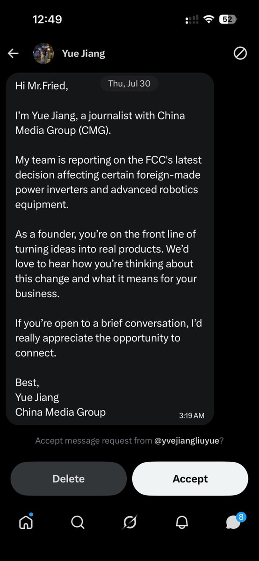
Task: Accept the message request
Action: [190, 479]
